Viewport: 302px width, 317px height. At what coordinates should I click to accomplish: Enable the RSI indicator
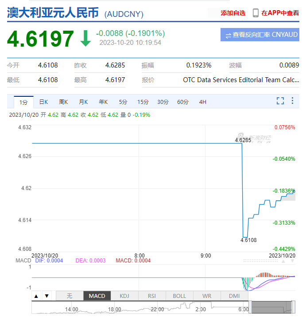click(152, 296)
